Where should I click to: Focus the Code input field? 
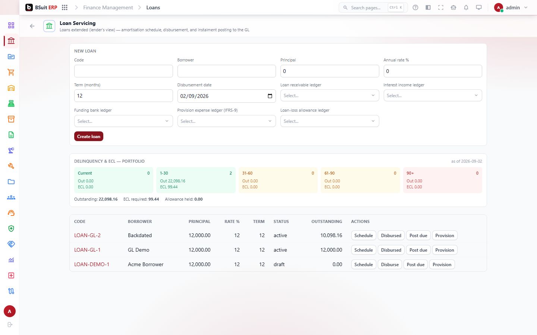(123, 71)
